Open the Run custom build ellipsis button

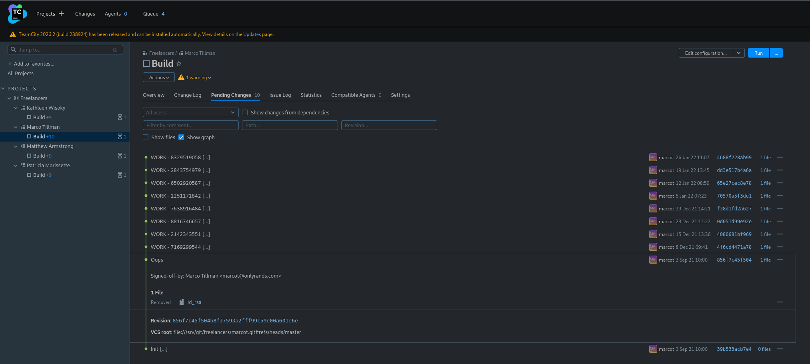click(776, 53)
